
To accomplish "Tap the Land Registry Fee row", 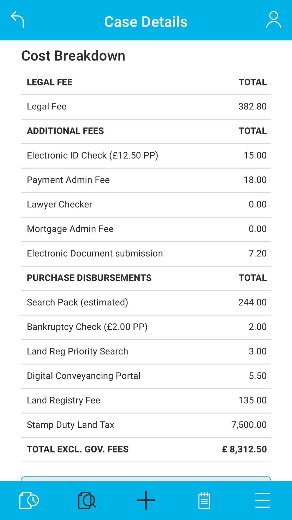I will point(146,401).
